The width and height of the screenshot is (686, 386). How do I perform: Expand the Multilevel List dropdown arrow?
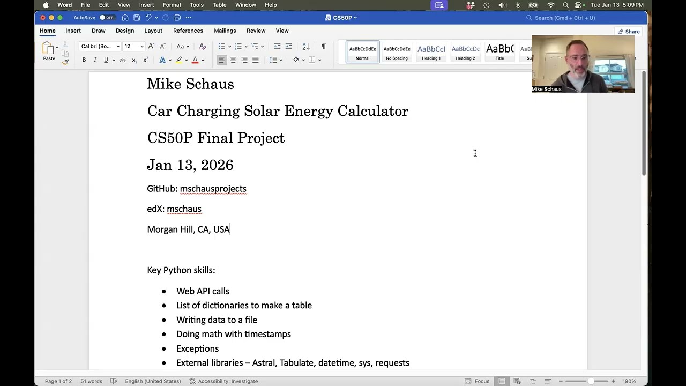point(263,47)
